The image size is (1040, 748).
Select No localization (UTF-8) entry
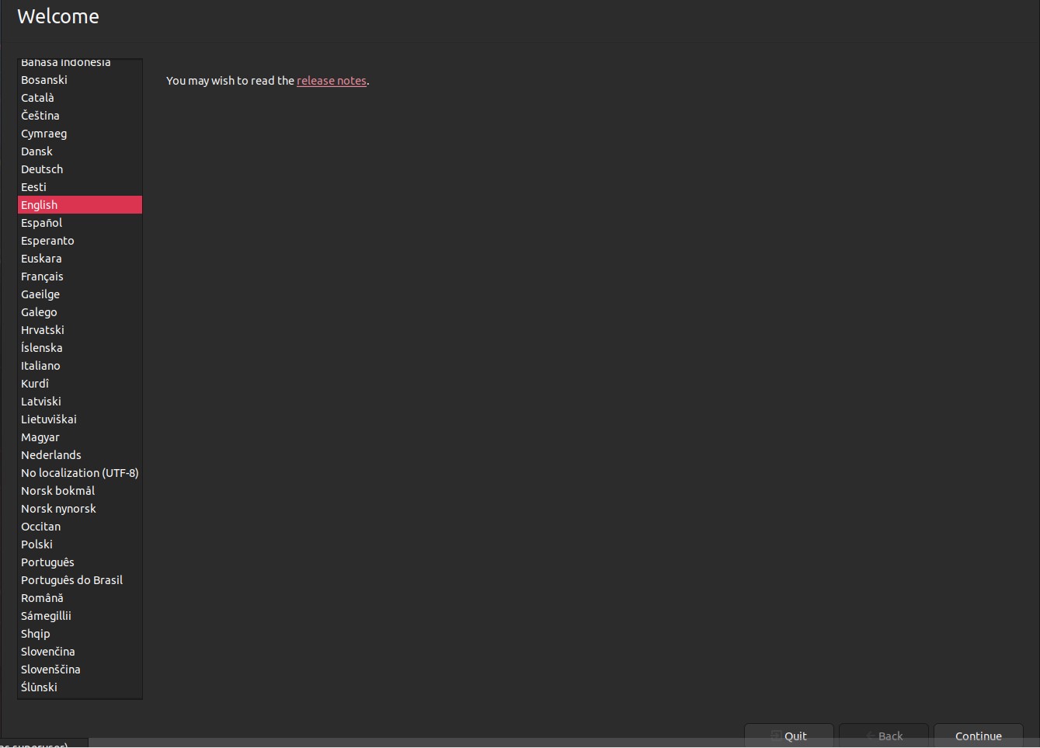click(79, 472)
